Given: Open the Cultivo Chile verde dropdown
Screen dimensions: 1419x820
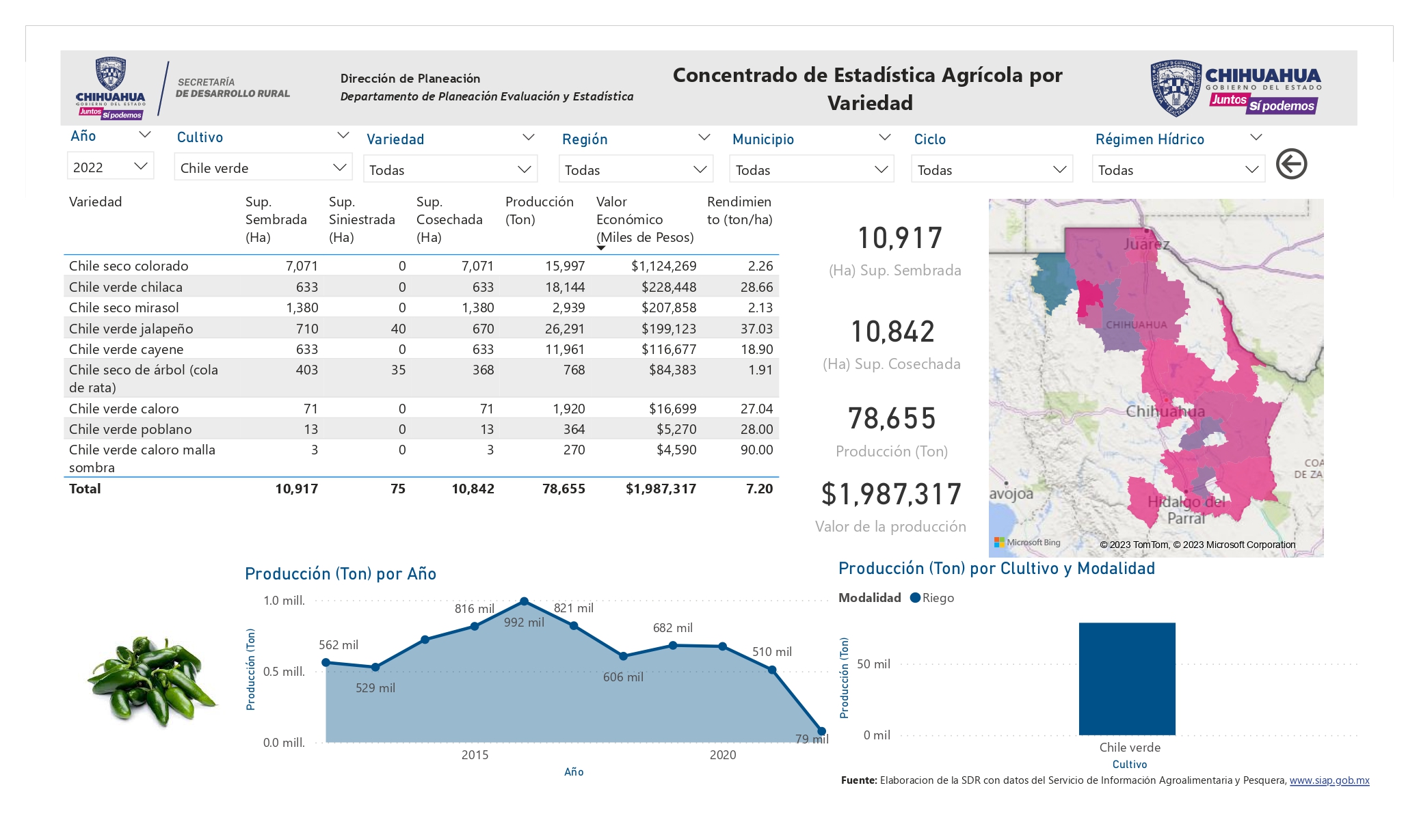Looking at the screenshot, I should click(x=263, y=167).
